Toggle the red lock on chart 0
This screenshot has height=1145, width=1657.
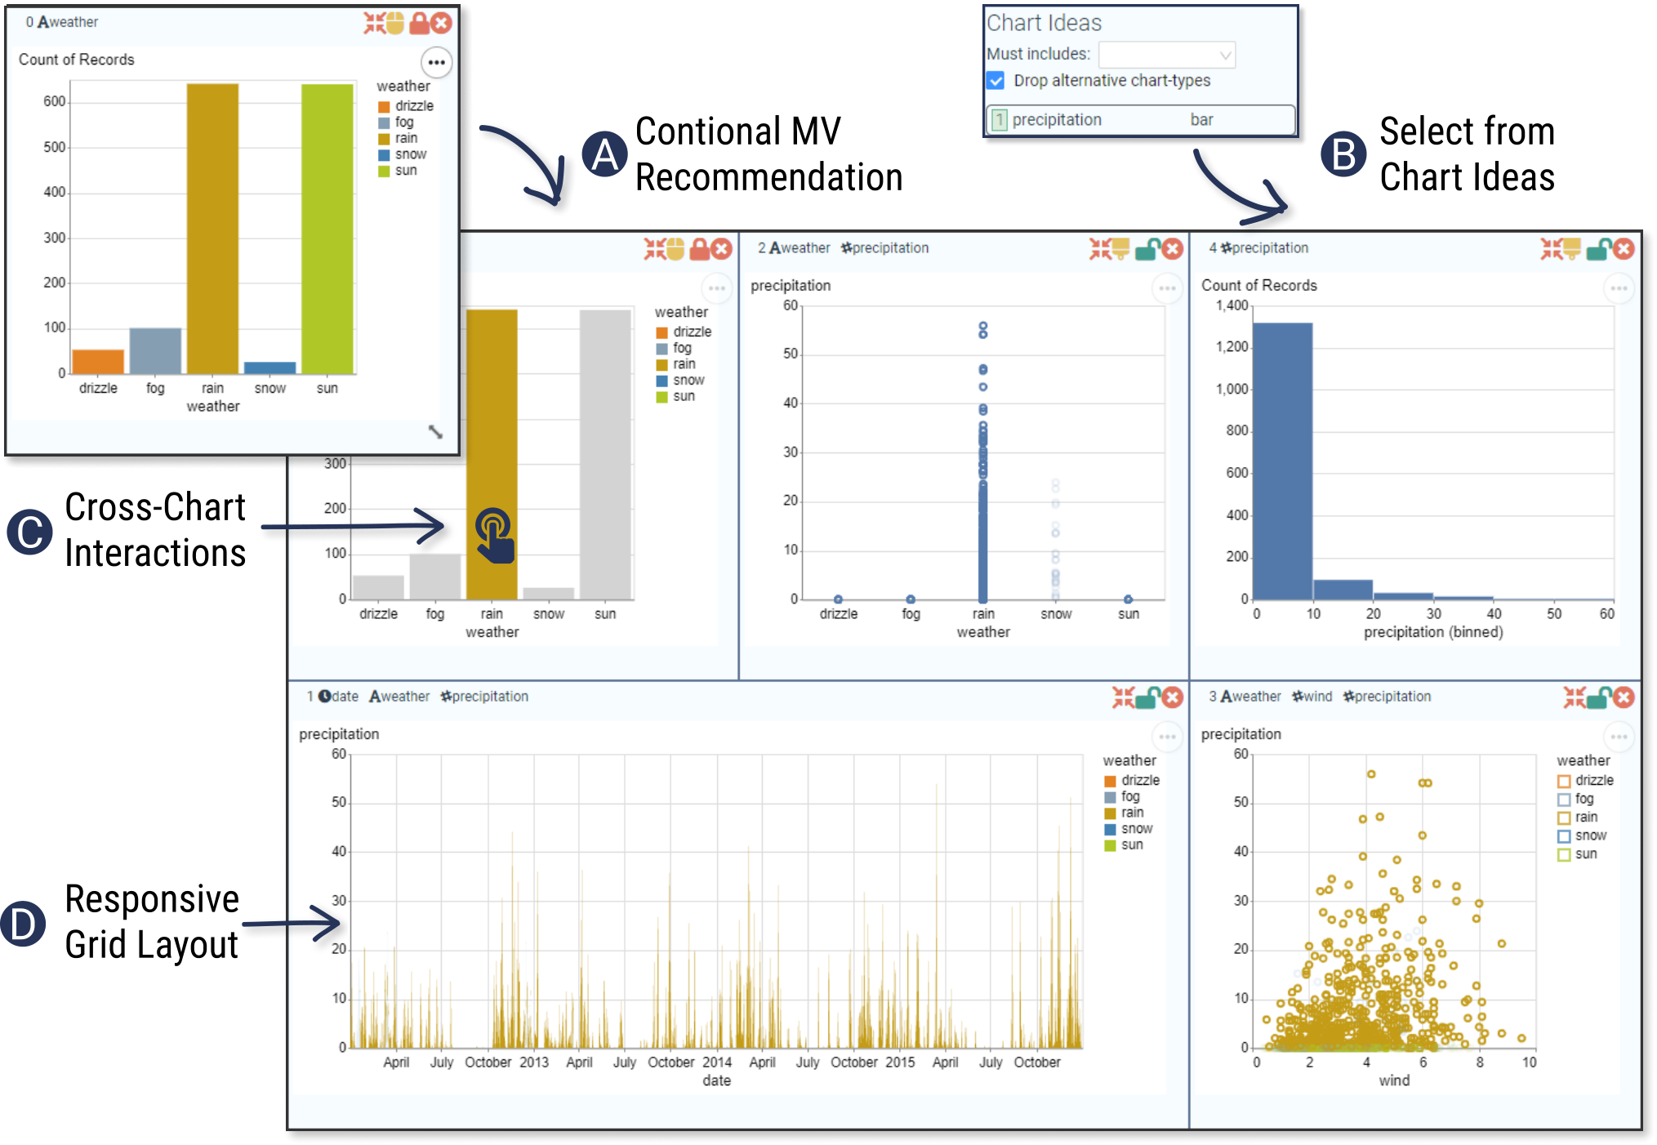[x=419, y=23]
